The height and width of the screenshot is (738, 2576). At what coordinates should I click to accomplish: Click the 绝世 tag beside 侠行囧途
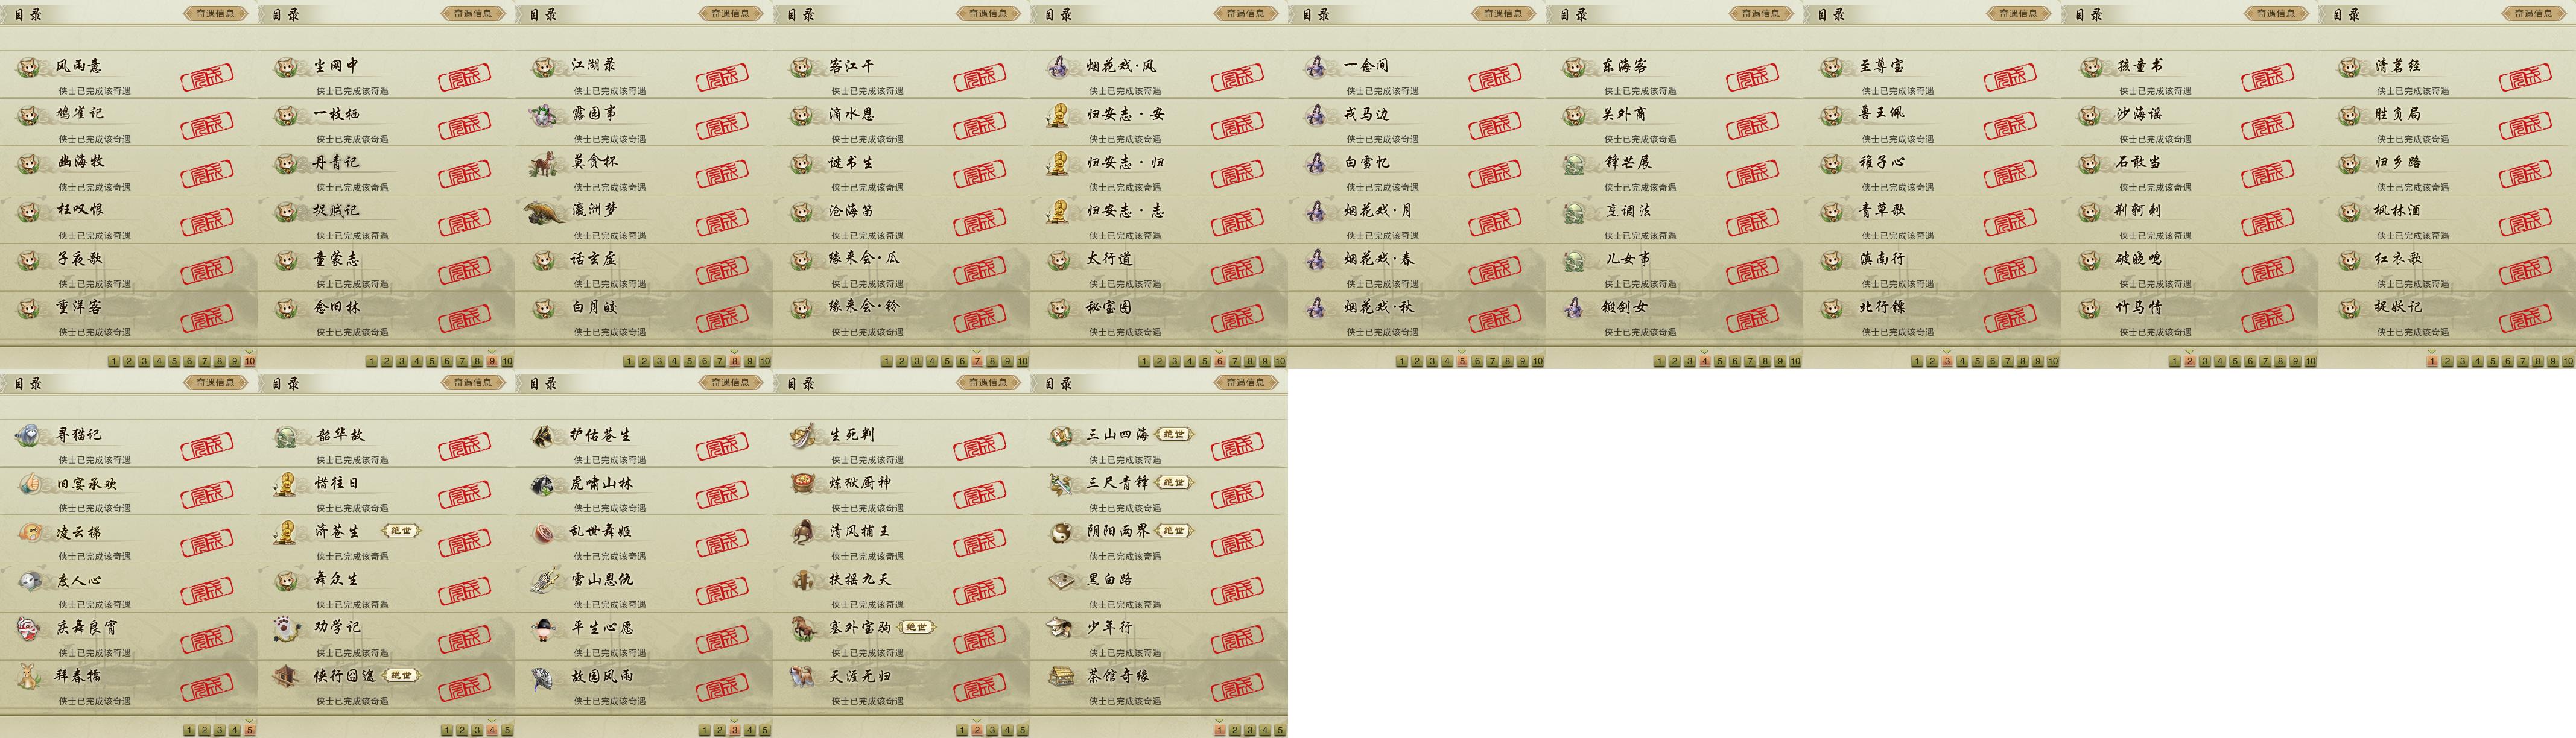(x=401, y=676)
